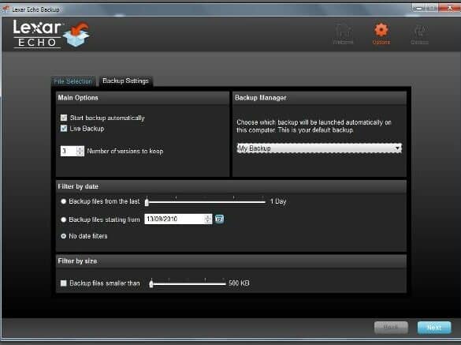Image resolution: width=461 pixels, height=345 pixels.
Task: Open the Options gear icon
Action: click(381, 34)
